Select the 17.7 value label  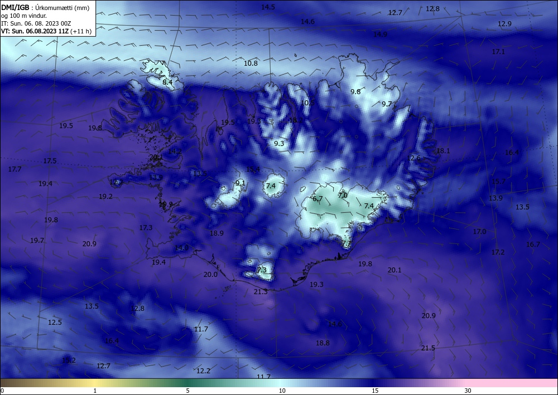pyautogui.click(x=15, y=169)
